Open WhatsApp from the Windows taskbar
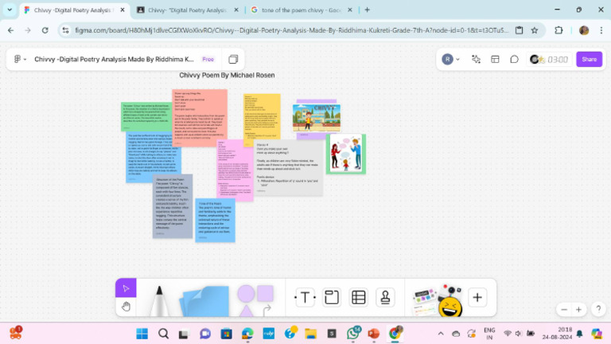Image resolution: width=611 pixels, height=344 pixels. (353, 334)
